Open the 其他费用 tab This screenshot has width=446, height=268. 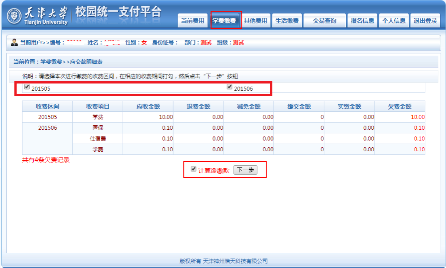(x=255, y=21)
